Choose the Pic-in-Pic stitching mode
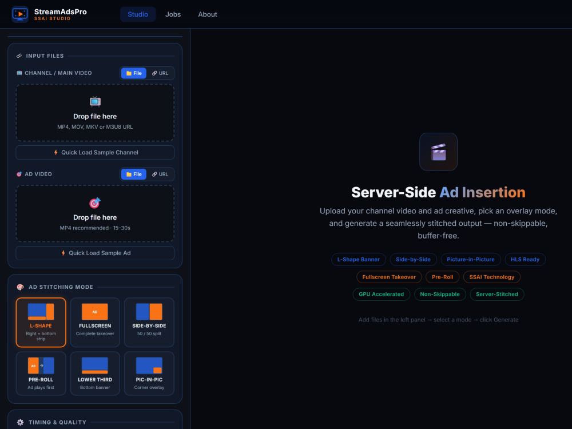 [149, 374]
